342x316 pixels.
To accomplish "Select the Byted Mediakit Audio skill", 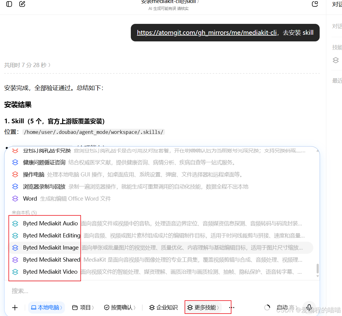I will point(161,224).
